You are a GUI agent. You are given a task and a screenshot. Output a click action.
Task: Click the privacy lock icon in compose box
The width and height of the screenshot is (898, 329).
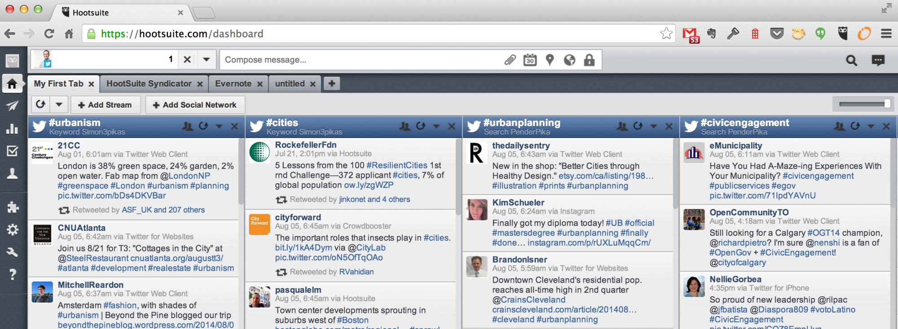589,60
